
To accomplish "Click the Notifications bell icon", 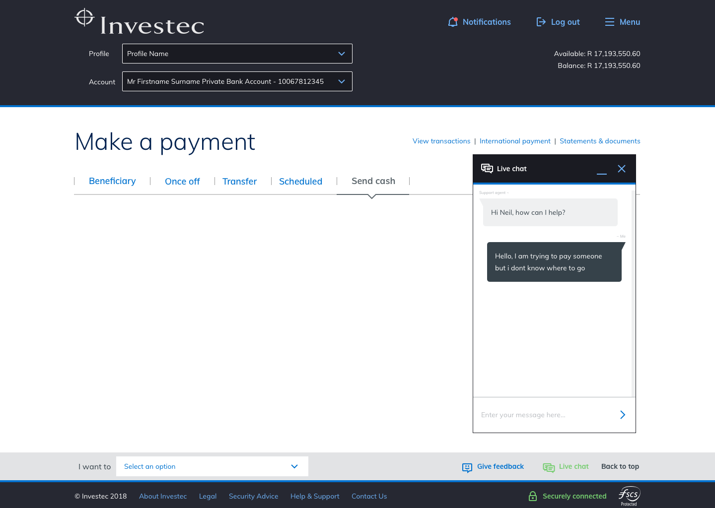I will [x=452, y=22].
